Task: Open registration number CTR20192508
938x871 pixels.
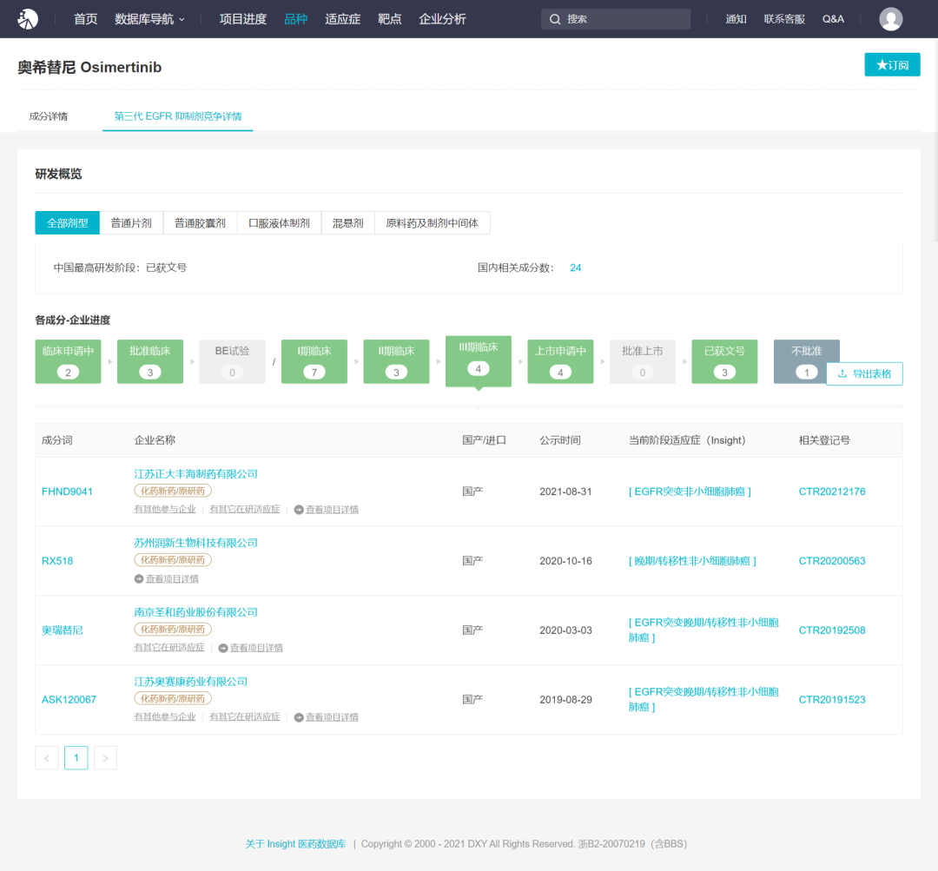Action: coord(832,630)
